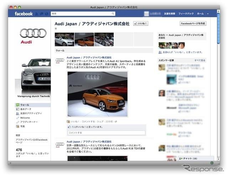Click the 476 likes count
This screenshot has height=176, width=228.
pyautogui.click(x=19, y=150)
